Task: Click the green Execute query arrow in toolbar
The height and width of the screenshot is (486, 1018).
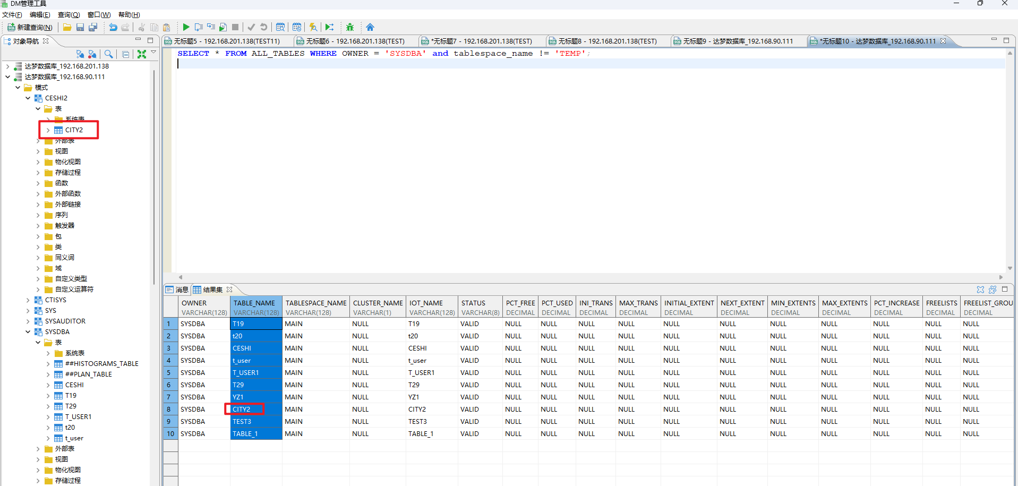Action: [186, 27]
